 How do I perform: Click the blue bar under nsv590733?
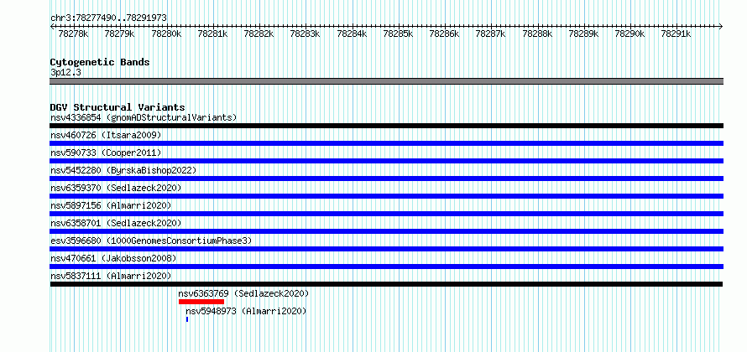point(386,161)
